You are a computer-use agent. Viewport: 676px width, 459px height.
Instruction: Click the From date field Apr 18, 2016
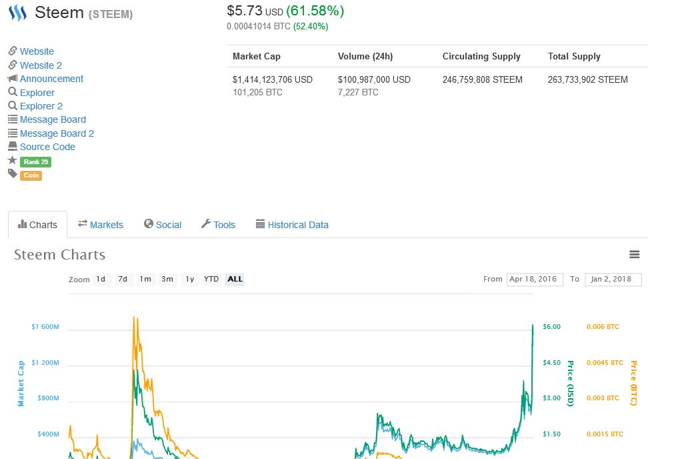tap(535, 279)
